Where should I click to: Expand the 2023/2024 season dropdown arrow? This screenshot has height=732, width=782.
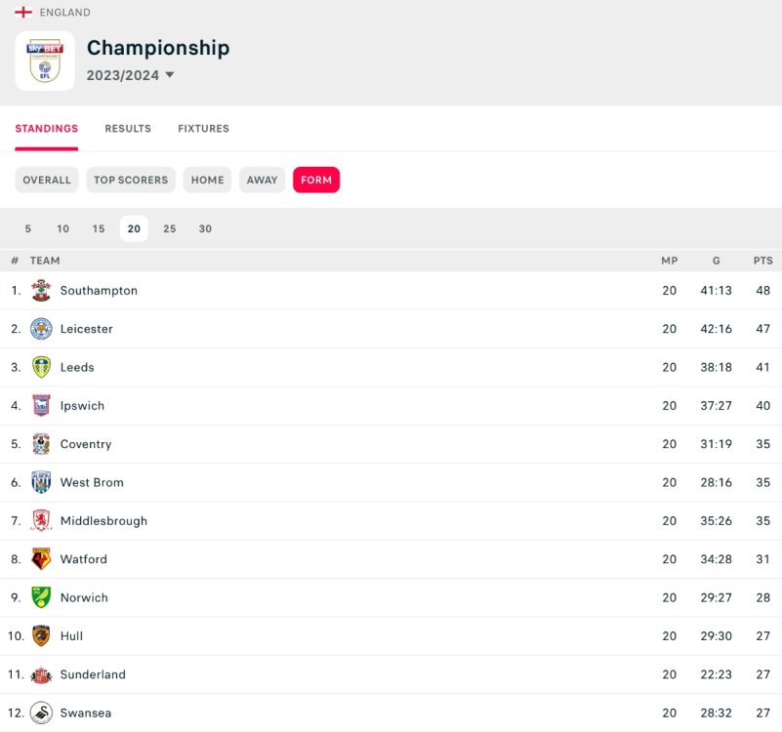click(170, 75)
